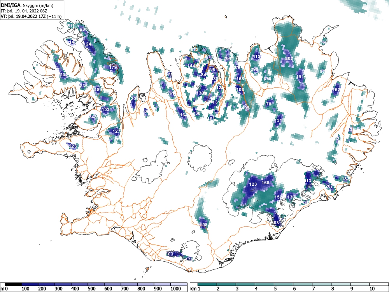389x292 pixels.
Task: Click the '800' label on the meter scale
Action: 142,289
